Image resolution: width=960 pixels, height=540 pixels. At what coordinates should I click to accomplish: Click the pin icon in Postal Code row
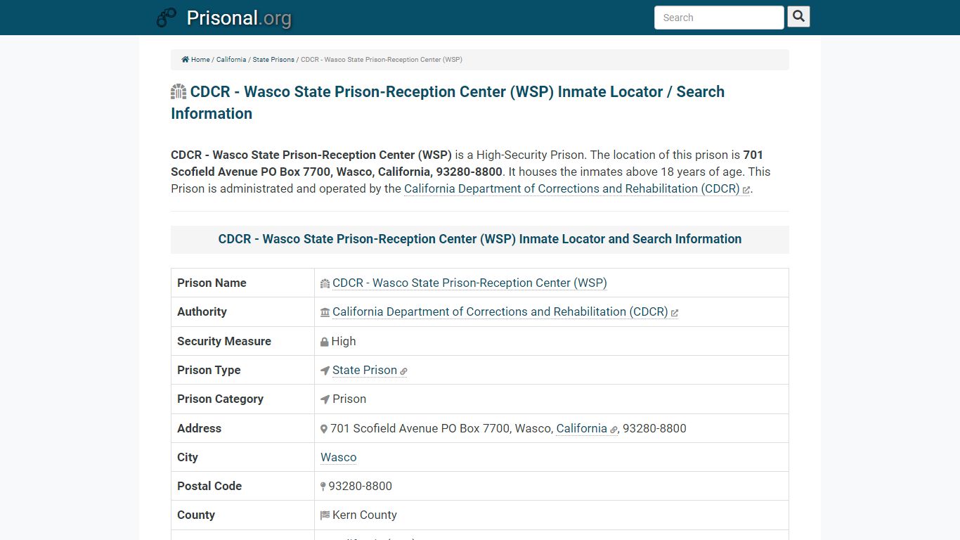coord(323,487)
